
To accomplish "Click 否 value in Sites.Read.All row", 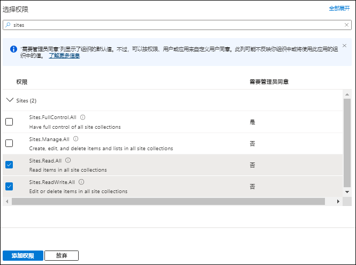I will 253,165.
